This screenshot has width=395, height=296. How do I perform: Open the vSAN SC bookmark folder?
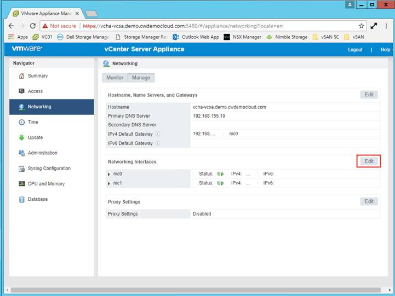coord(326,37)
